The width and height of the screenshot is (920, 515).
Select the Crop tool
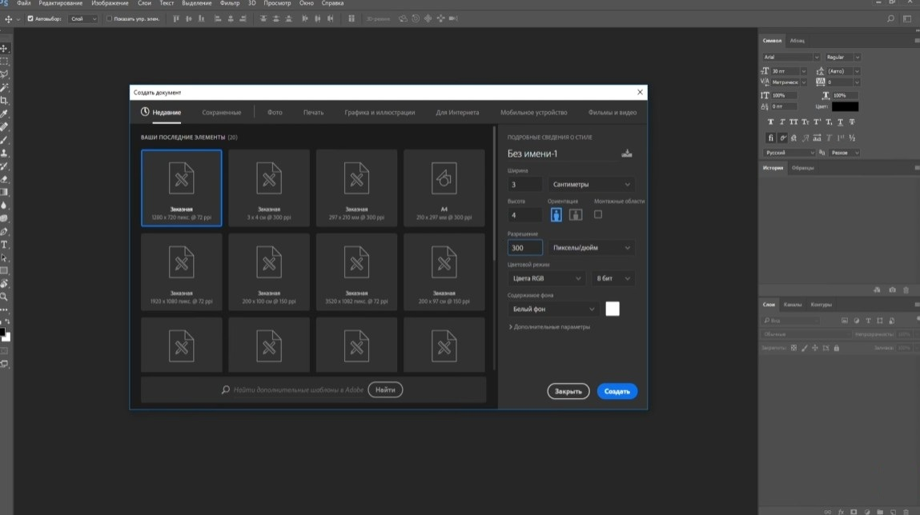pos(5,100)
